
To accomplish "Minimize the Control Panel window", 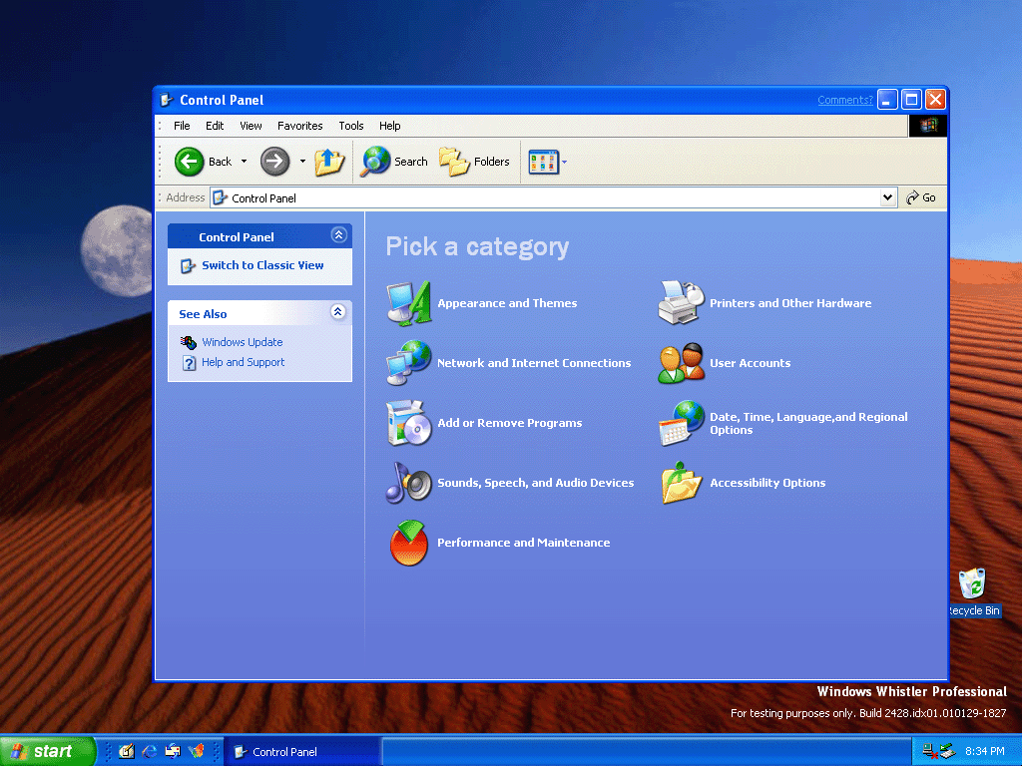I will (x=887, y=100).
